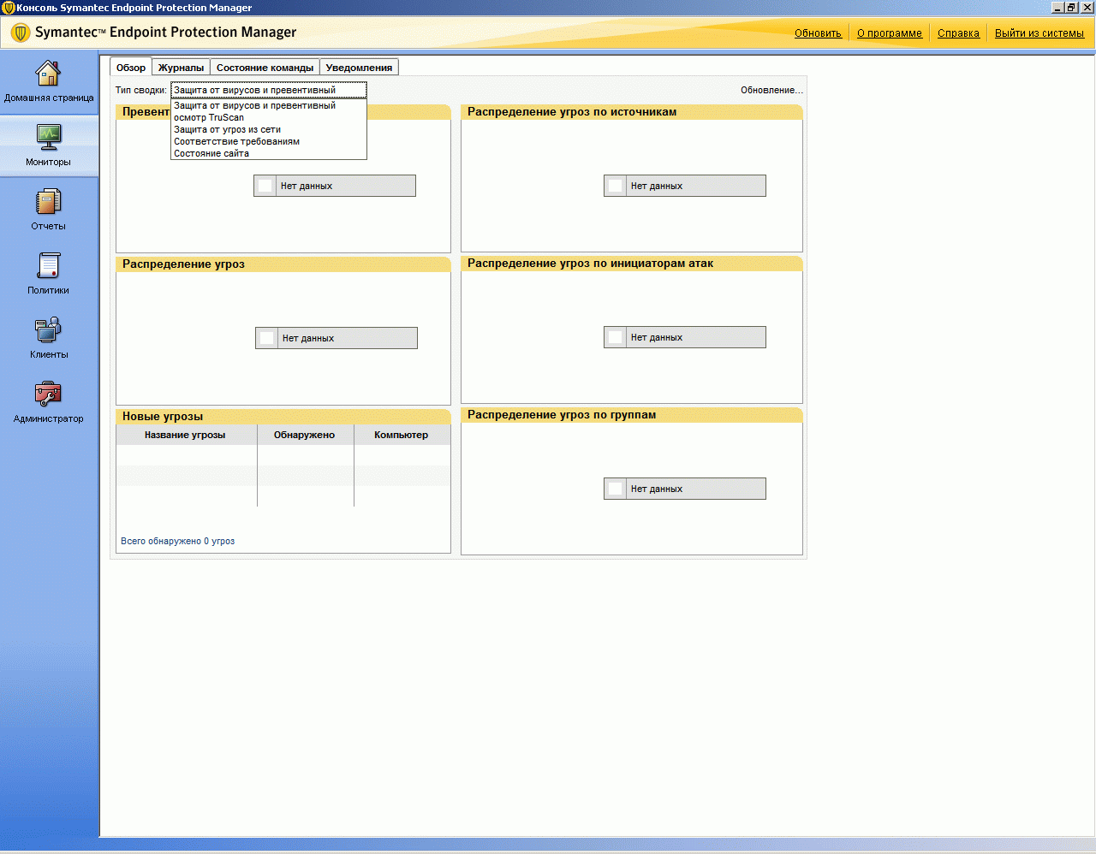Click the Название угрозы column header
This screenshot has height=854, width=1096.
[185, 435]
